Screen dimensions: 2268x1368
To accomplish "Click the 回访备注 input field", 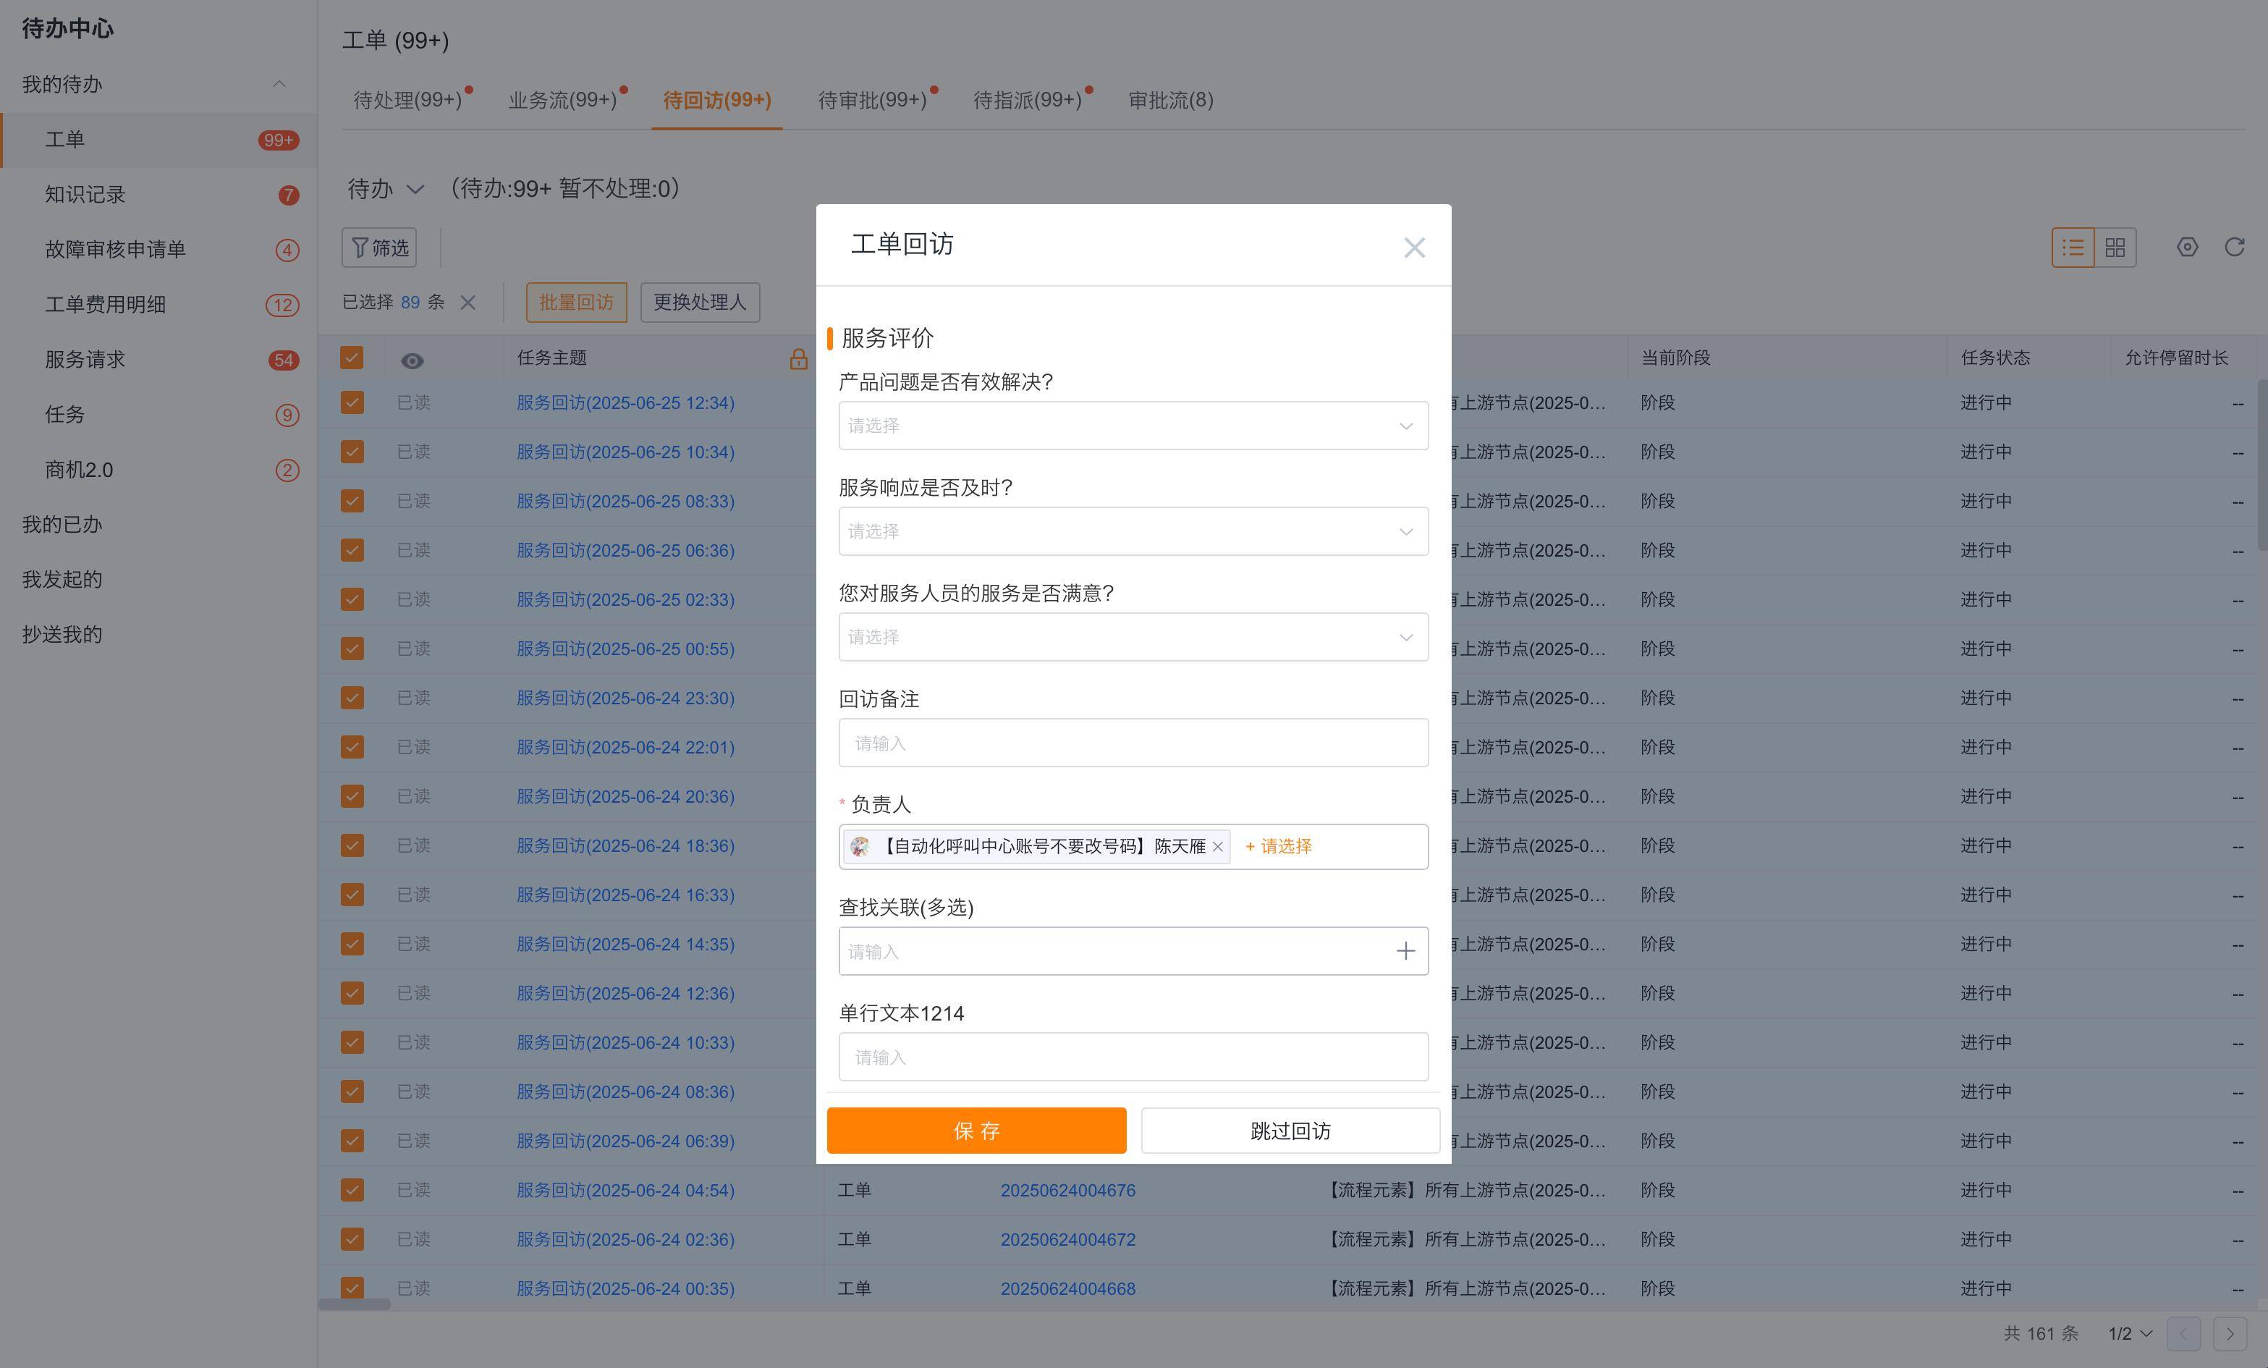I will pos(1132,743).
